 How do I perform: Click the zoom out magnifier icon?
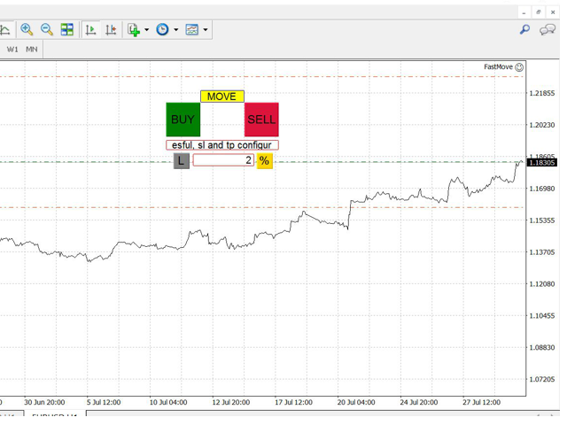(x=47, y=29)
